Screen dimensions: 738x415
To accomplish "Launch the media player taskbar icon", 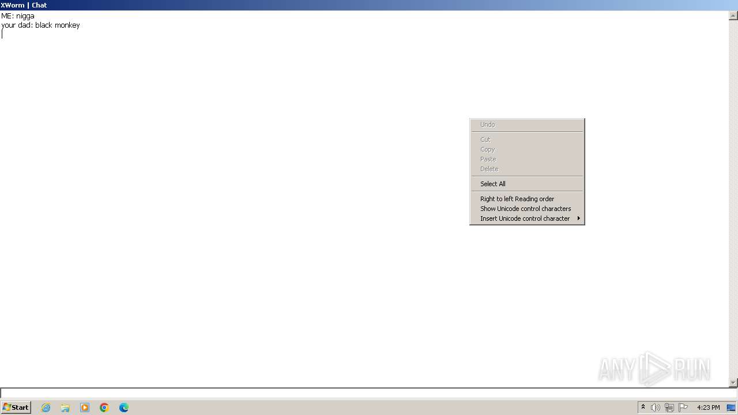I will pos(85,408).
